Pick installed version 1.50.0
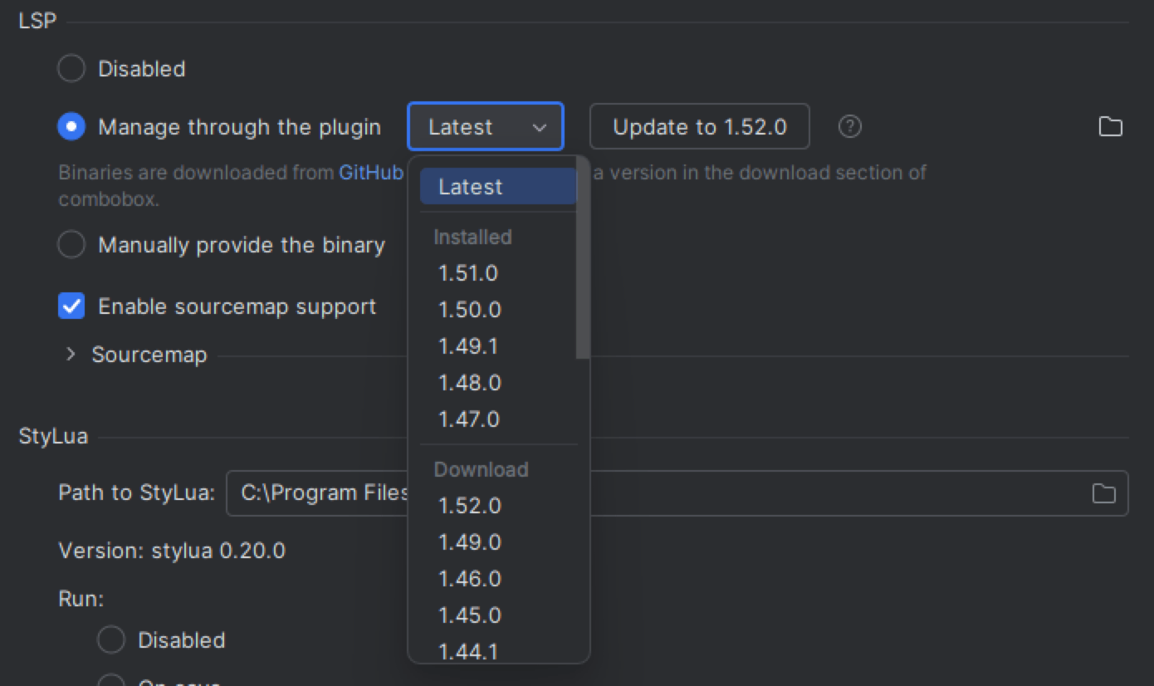 tap(470, 310)
